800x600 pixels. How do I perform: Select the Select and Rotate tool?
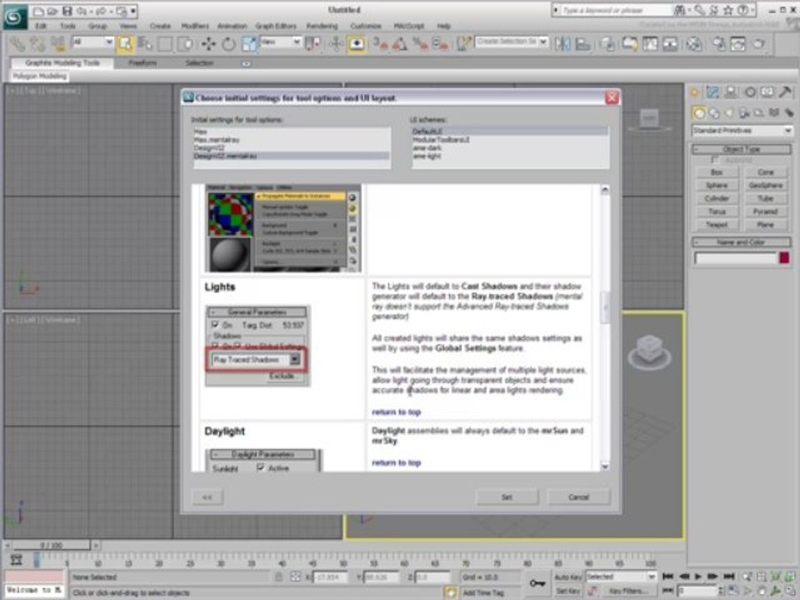(x=228, y=44)
